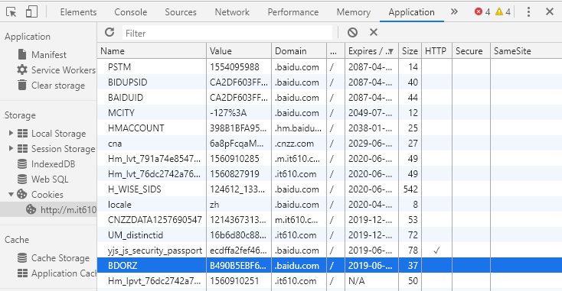The height and width of the screenshot is (291, 562).
Task: Select the UM_distinctid cookie row
Action: click(x=329, y=235)
